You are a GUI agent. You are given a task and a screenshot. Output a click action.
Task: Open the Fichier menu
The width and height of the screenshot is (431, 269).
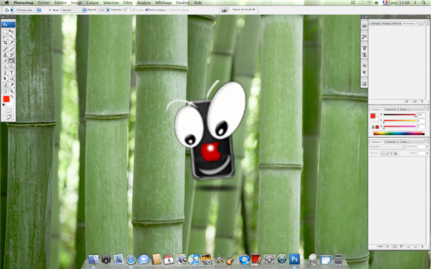point(44,3)
